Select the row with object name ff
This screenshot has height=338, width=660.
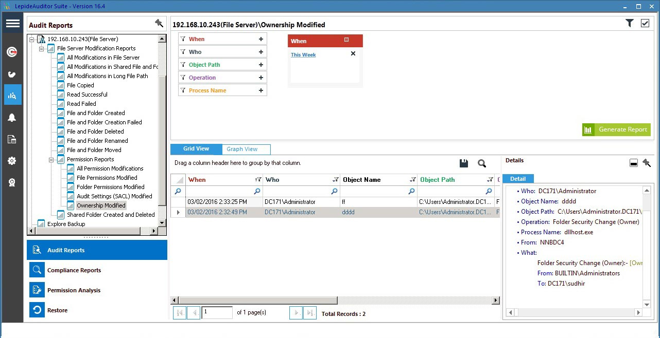coord(335,202)
